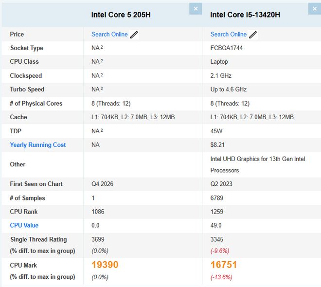Click Core i5-13420H cores and threads value
Viewport: 321px width, 287px height.
pos(230,104)
